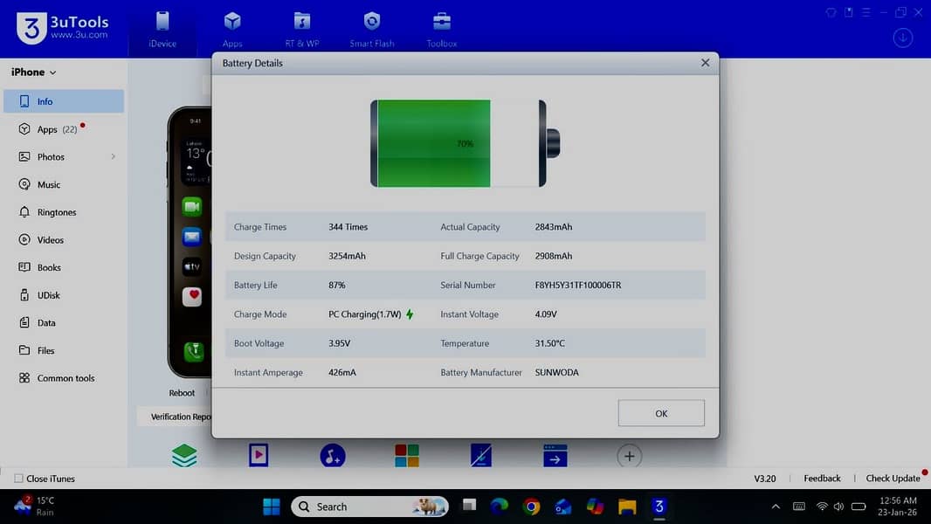Viewport: 931px width, 524px height.
Task: Open the Feedback link in status bar
Action: (822, 479)
